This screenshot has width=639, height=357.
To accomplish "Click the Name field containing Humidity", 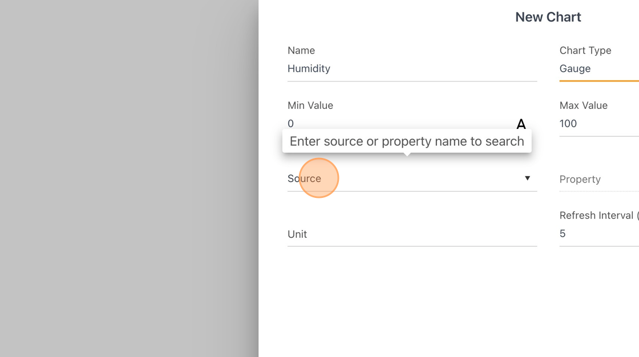I will pos(412,68).
